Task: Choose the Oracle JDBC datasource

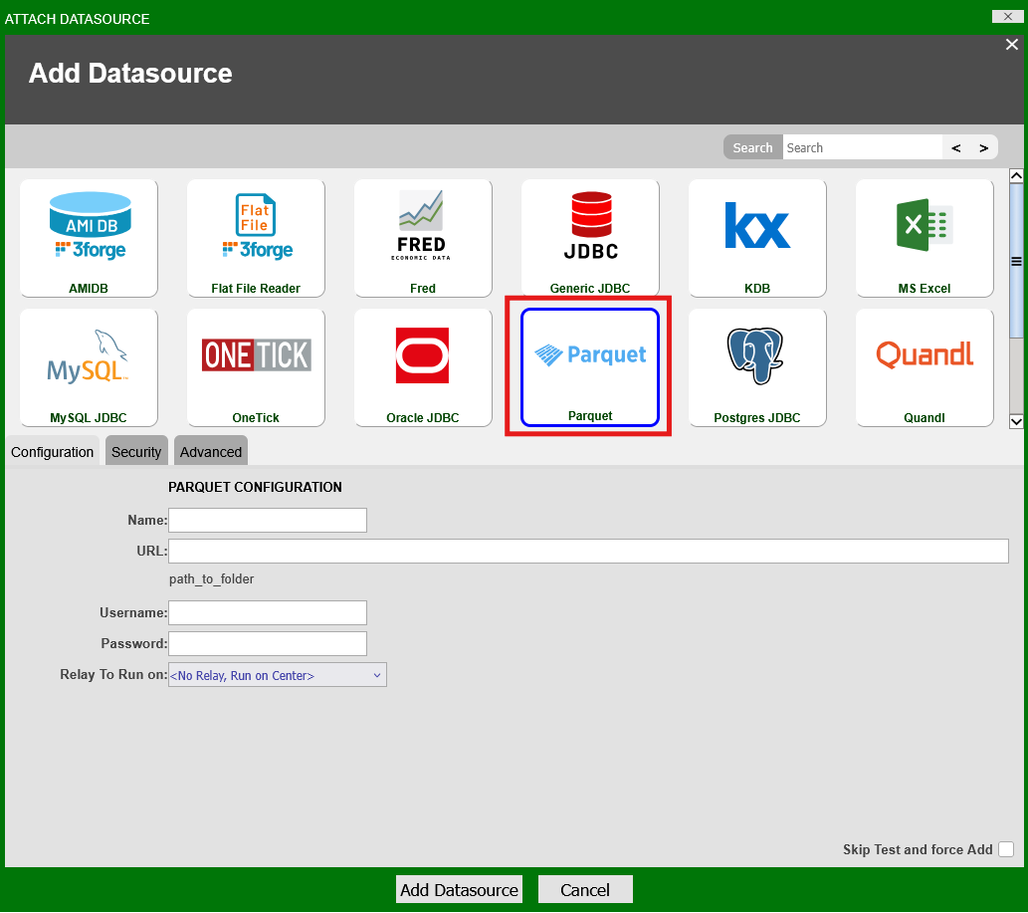Action: [423, 367]
